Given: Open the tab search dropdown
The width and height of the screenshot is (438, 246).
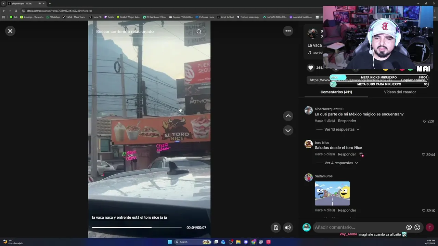Looking at the screenshot, I should [x=3, y=3].
